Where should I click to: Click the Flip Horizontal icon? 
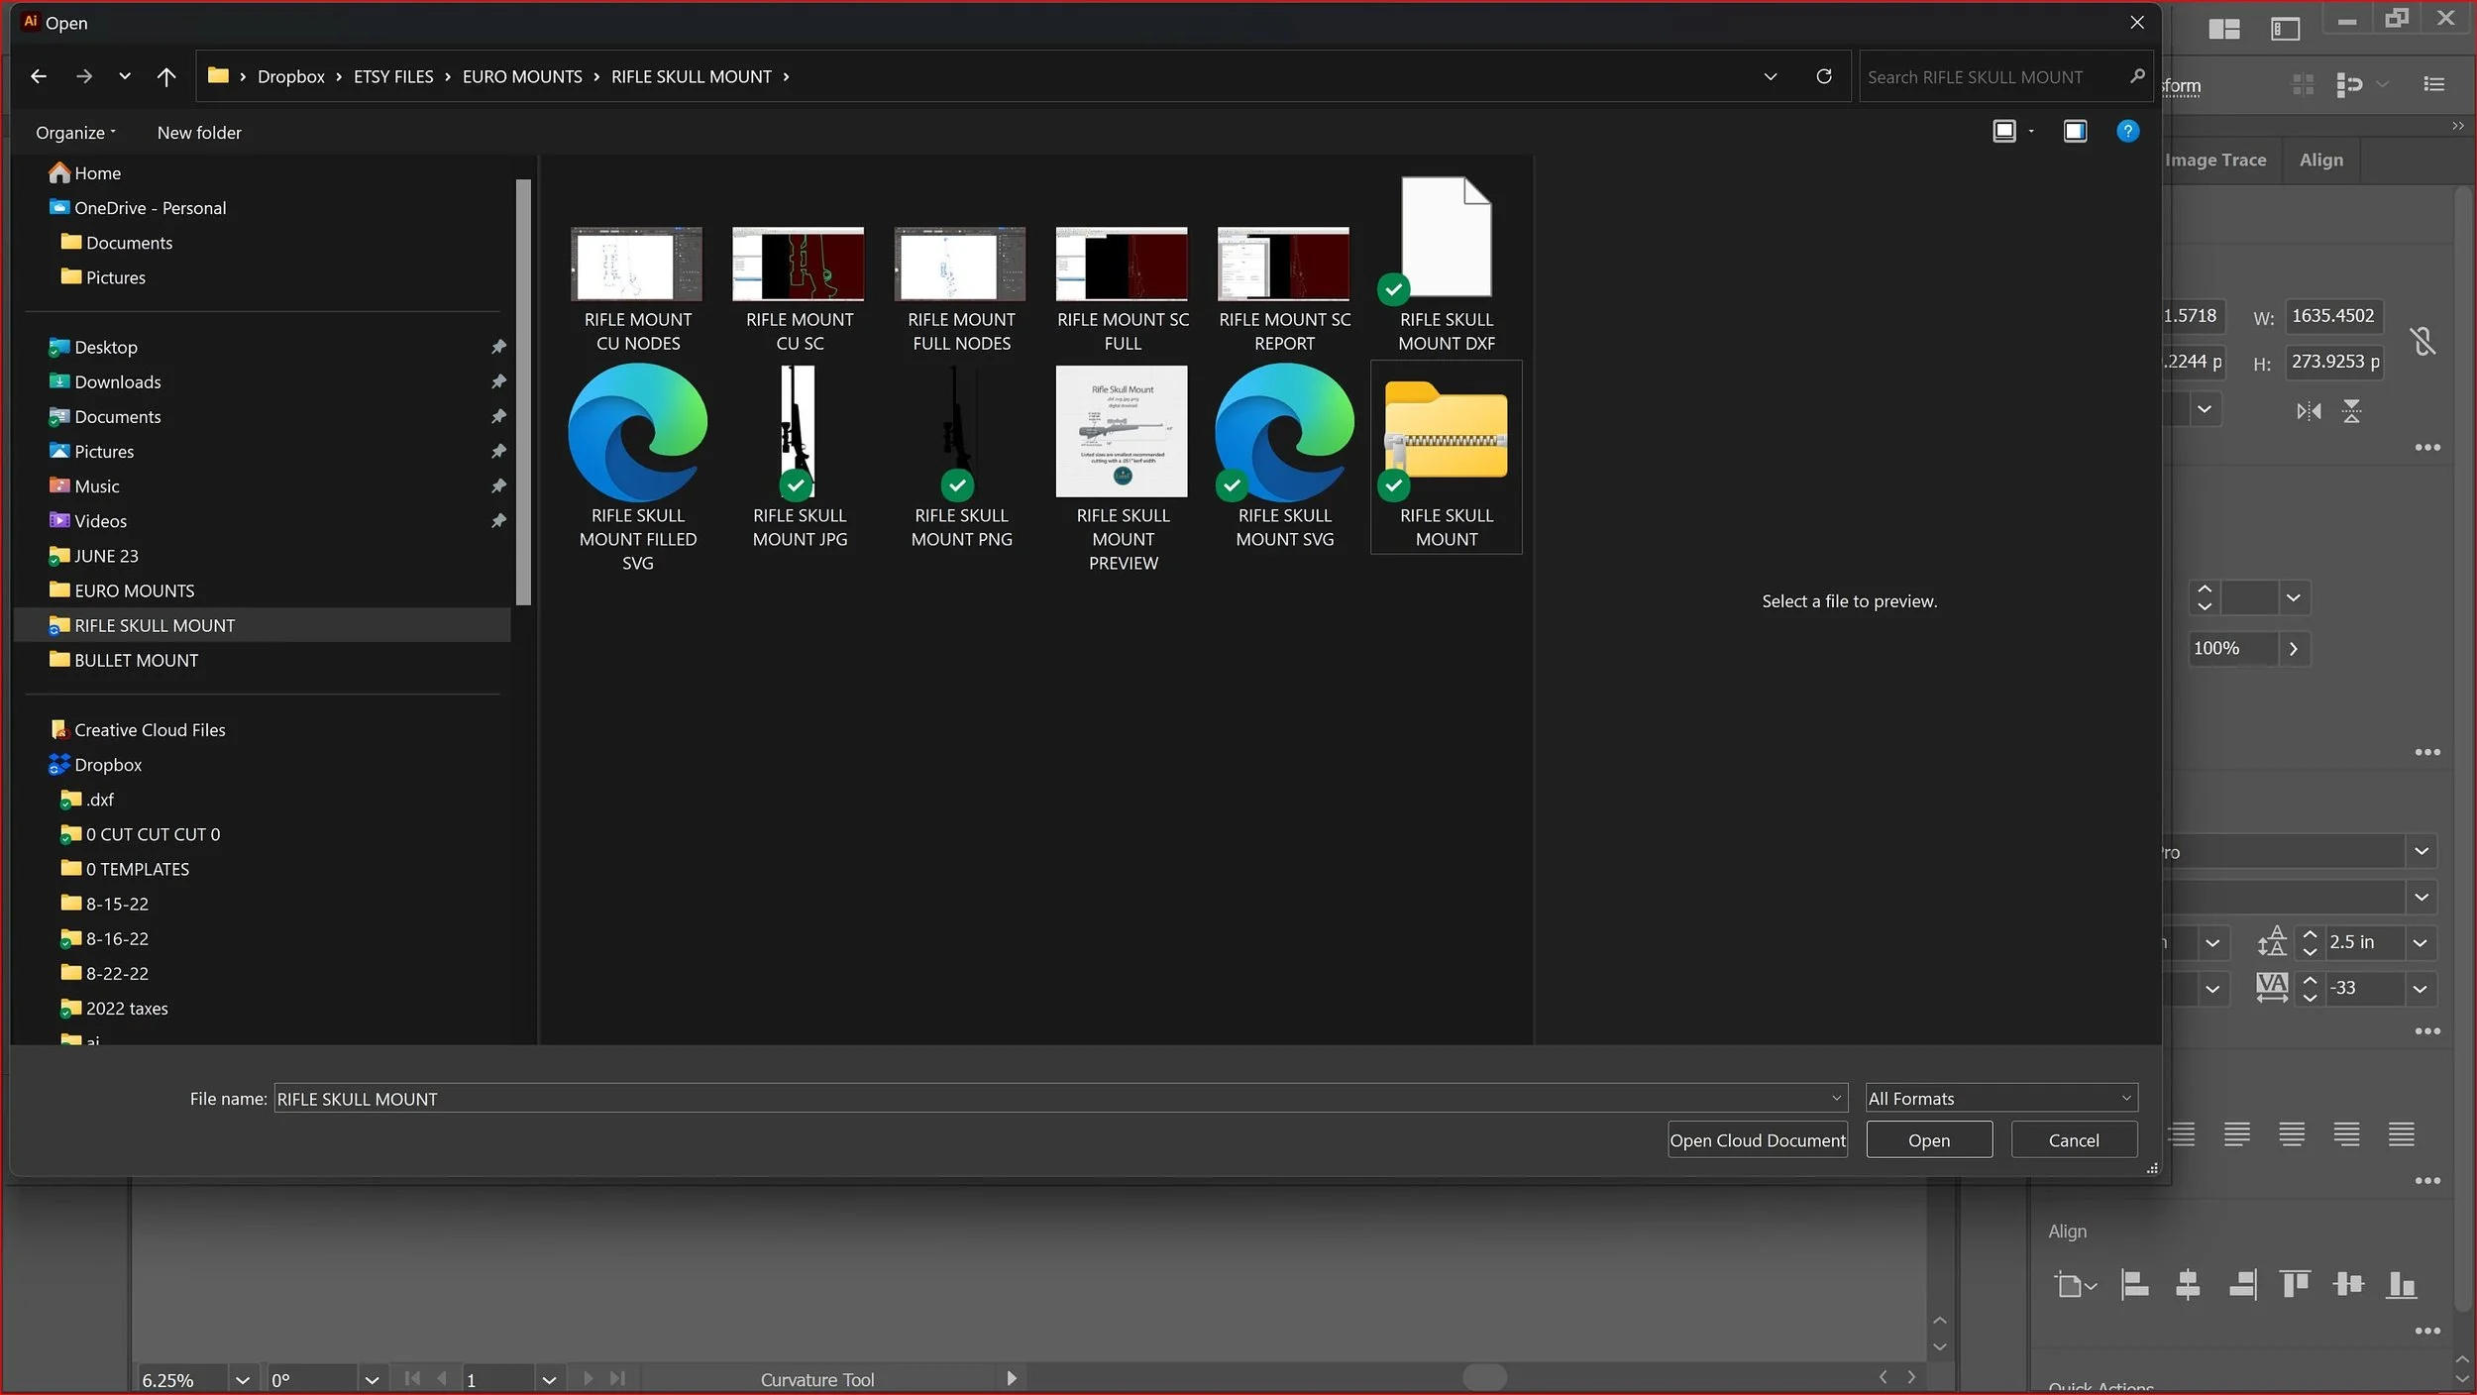click(x=2309, y=411)
